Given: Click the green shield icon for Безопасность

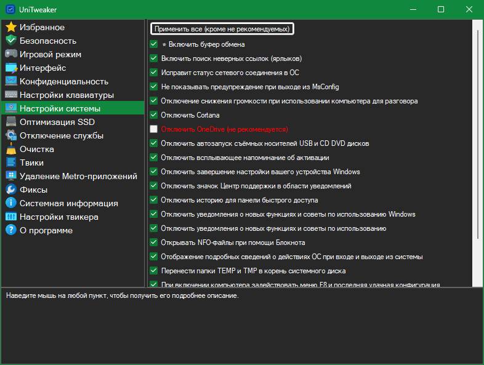Looking at the screenshot, I should pyautogui.click(x=10, y=41).
